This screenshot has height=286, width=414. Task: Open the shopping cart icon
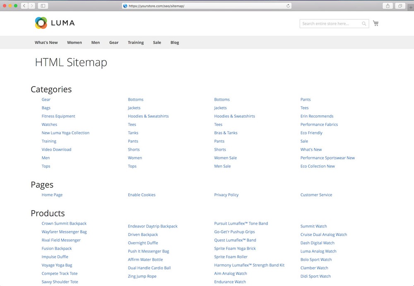[375, 23]
